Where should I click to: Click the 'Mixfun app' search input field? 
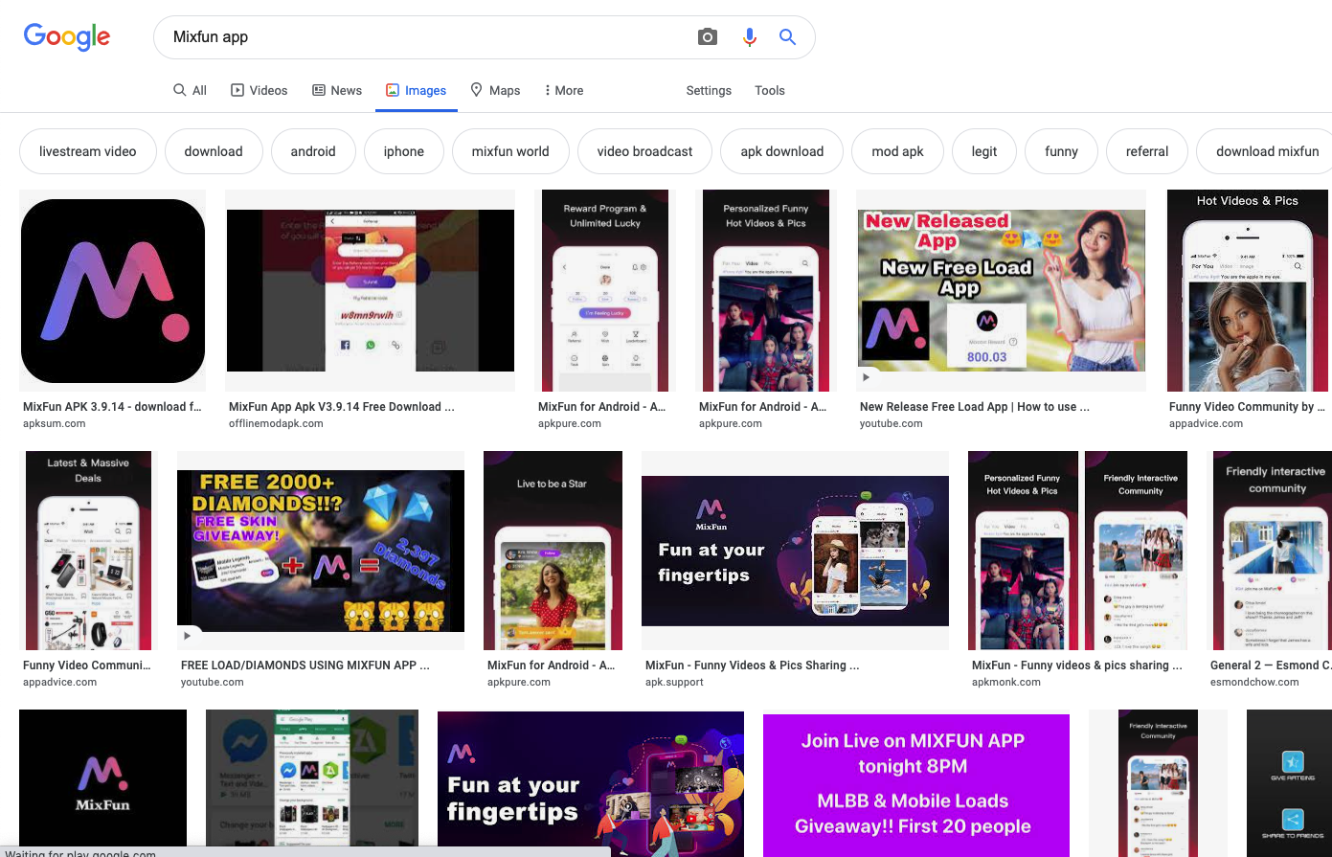[421, 37]
